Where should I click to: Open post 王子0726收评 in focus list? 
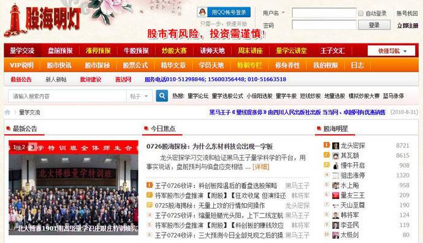[216, 185]
